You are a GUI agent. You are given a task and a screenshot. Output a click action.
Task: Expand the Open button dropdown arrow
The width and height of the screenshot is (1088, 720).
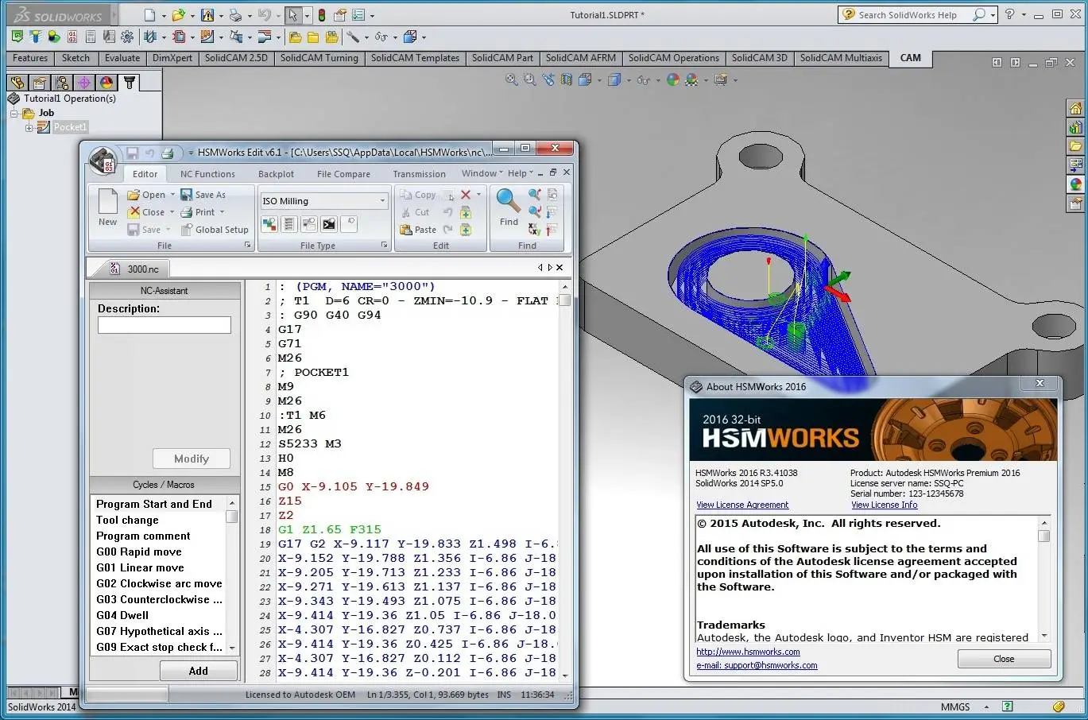pyautogui.click(x=172, y=195)
